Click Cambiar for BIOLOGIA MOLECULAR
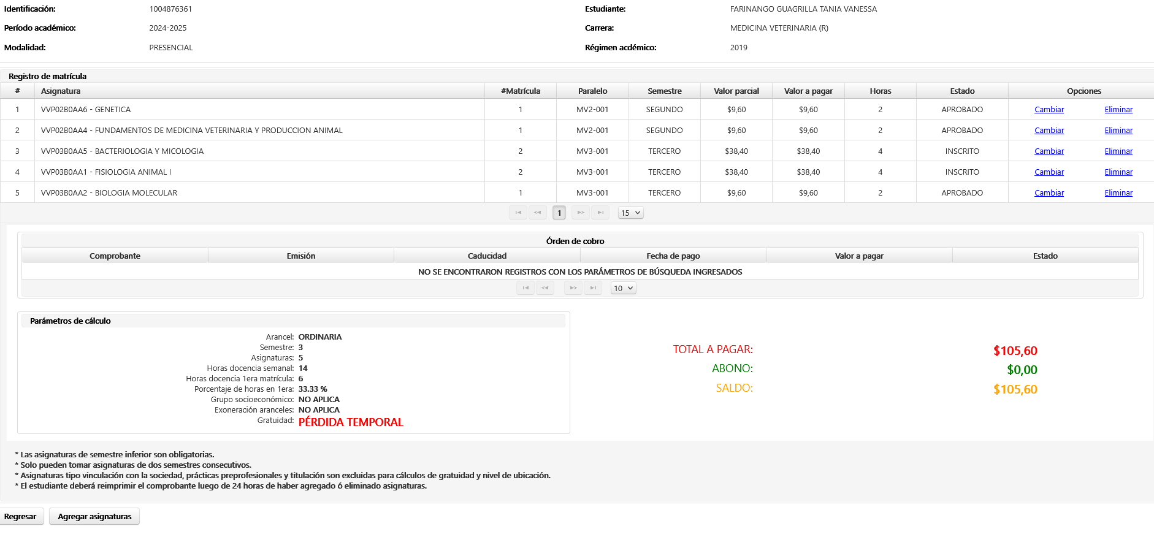1154x537 pixels. 1049,193
